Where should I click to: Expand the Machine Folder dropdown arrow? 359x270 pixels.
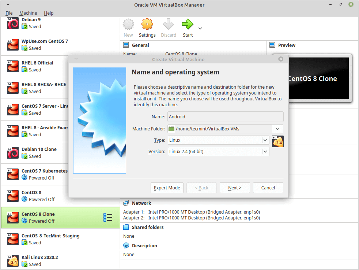[277, 129]
